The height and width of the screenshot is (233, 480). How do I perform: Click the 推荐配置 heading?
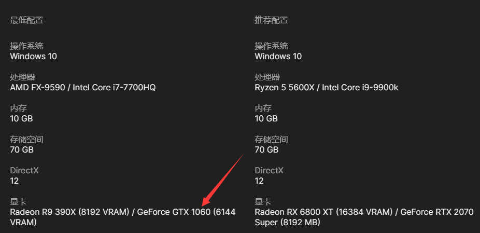[271, 21]
